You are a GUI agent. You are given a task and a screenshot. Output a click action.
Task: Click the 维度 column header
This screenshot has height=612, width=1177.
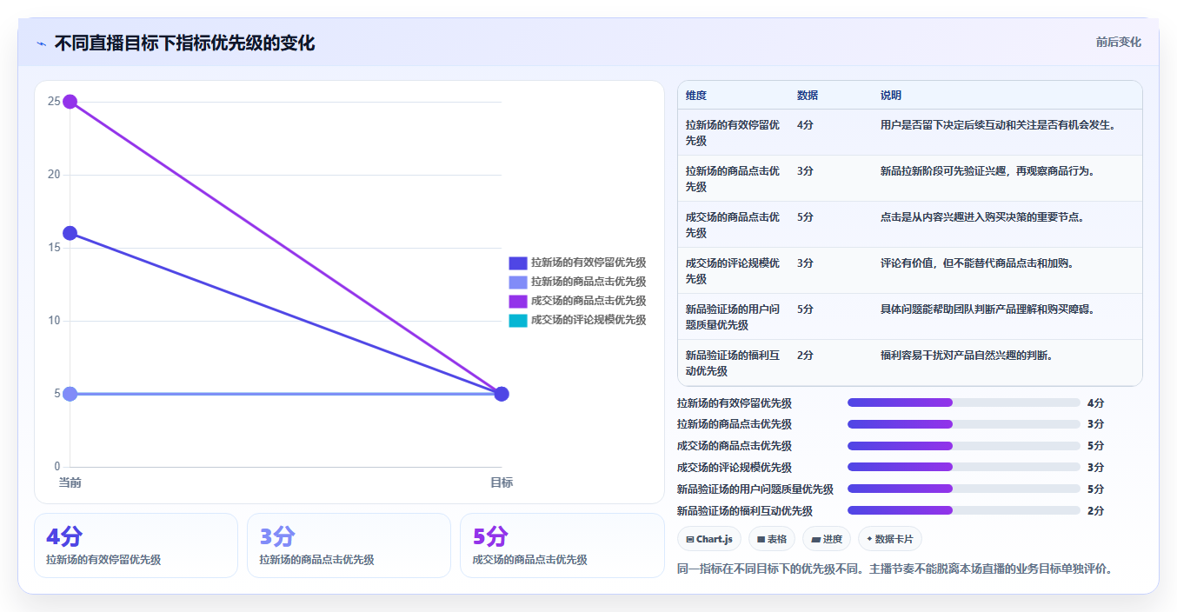pyautogui.click(x=696, y=96)
